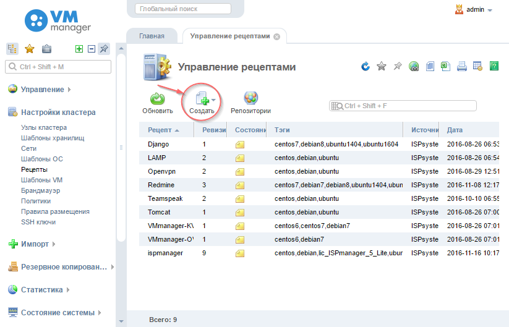Select the VMmanager-K recipe row

pos(319,226)
